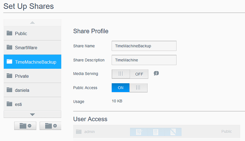Click the remove share folder icon
This screenshot has height=141, width=245.
coord(25,126)
